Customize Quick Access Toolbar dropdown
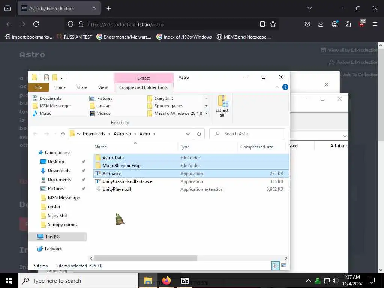The height and width of the screenshot is (288, 384). point(62,77)
